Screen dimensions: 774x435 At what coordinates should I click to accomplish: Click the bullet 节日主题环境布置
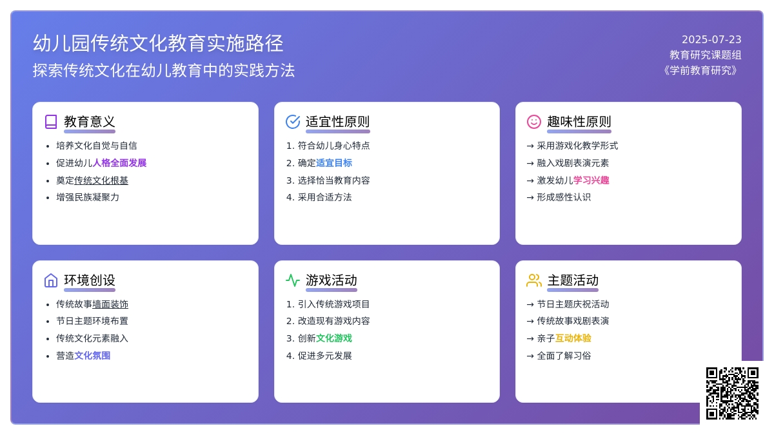(92, 321)
